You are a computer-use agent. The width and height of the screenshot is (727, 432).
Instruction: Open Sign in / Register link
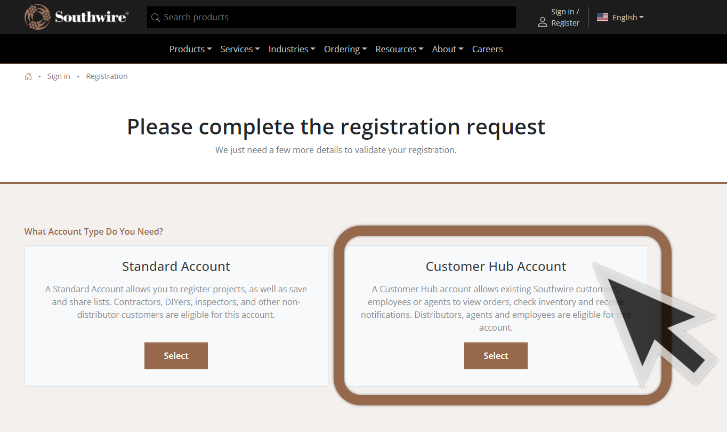tap(565, 17)
